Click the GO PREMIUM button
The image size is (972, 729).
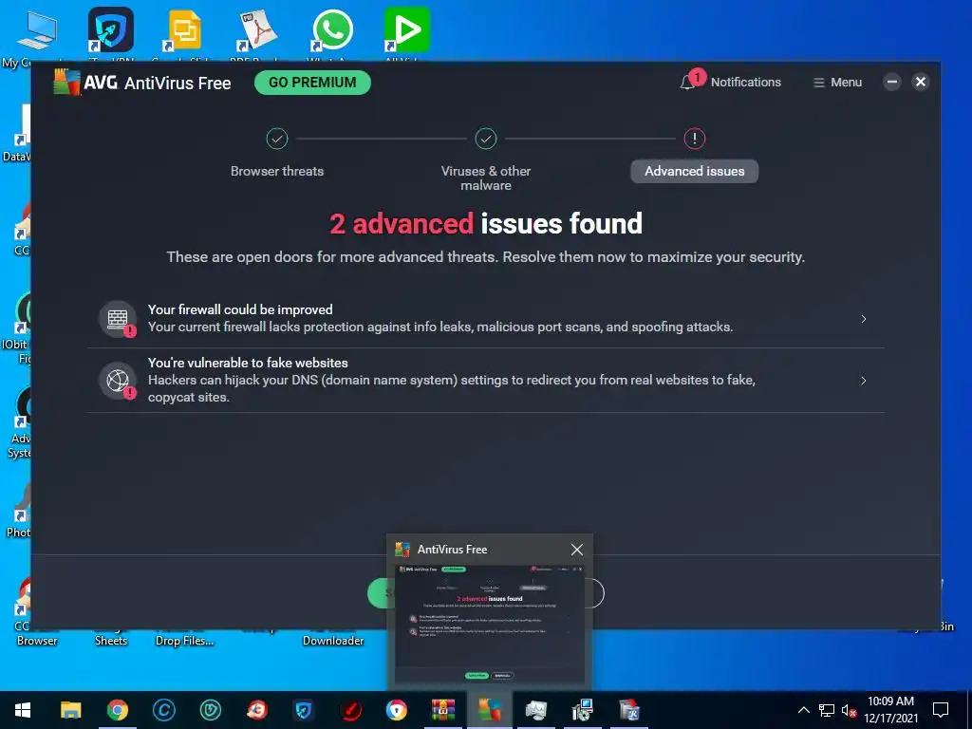(312, 83)
